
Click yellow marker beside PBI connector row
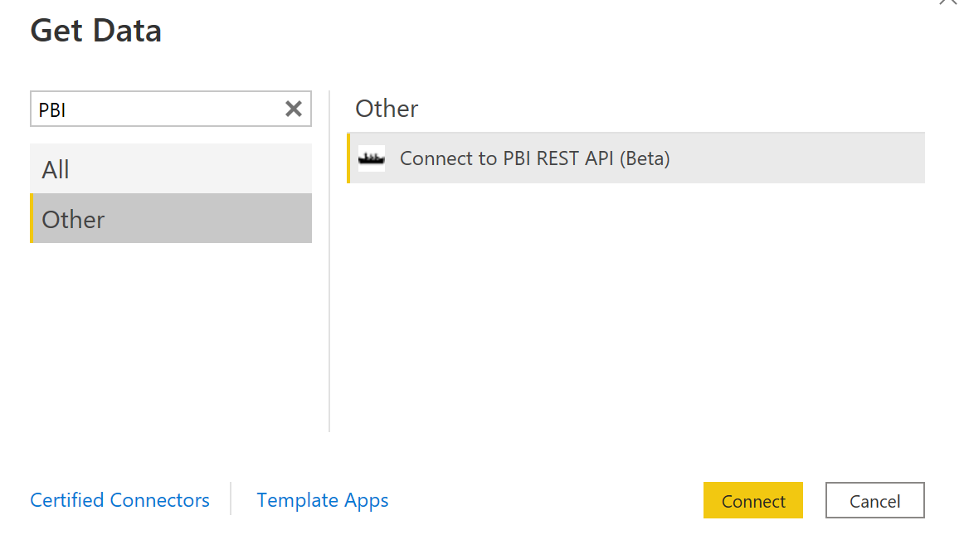348,158
